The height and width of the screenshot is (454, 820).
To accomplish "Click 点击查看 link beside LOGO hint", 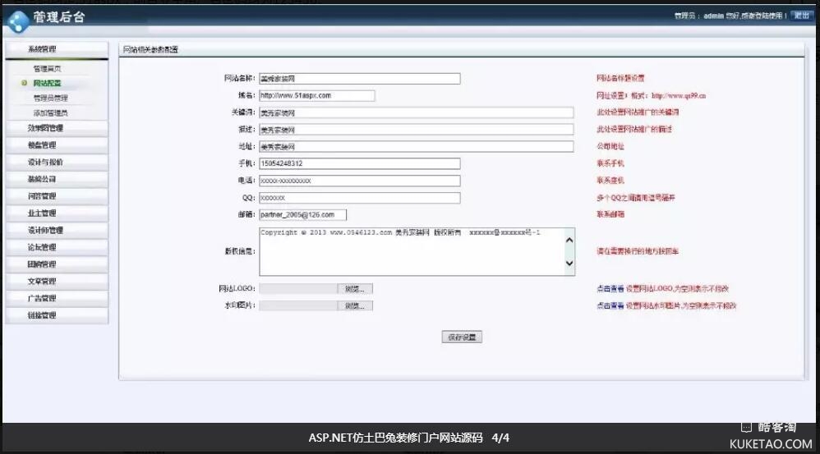I will tap(610, 288).
